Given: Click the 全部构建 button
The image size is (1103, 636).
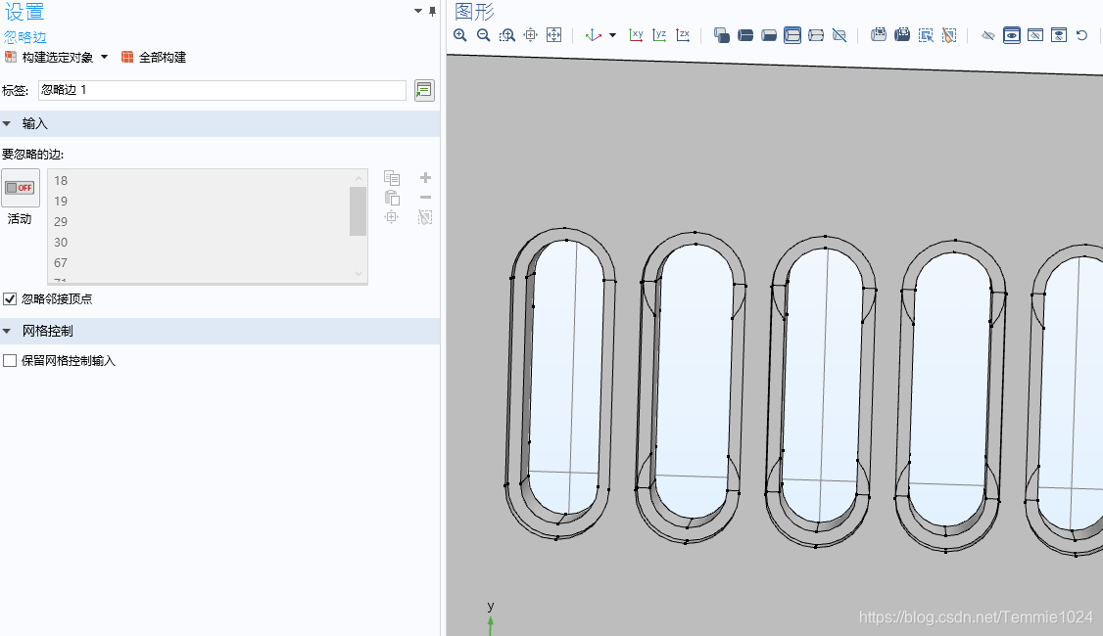Looking at the screenshot, I should 154,57.
